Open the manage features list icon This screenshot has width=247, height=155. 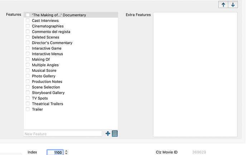(115, 134)
